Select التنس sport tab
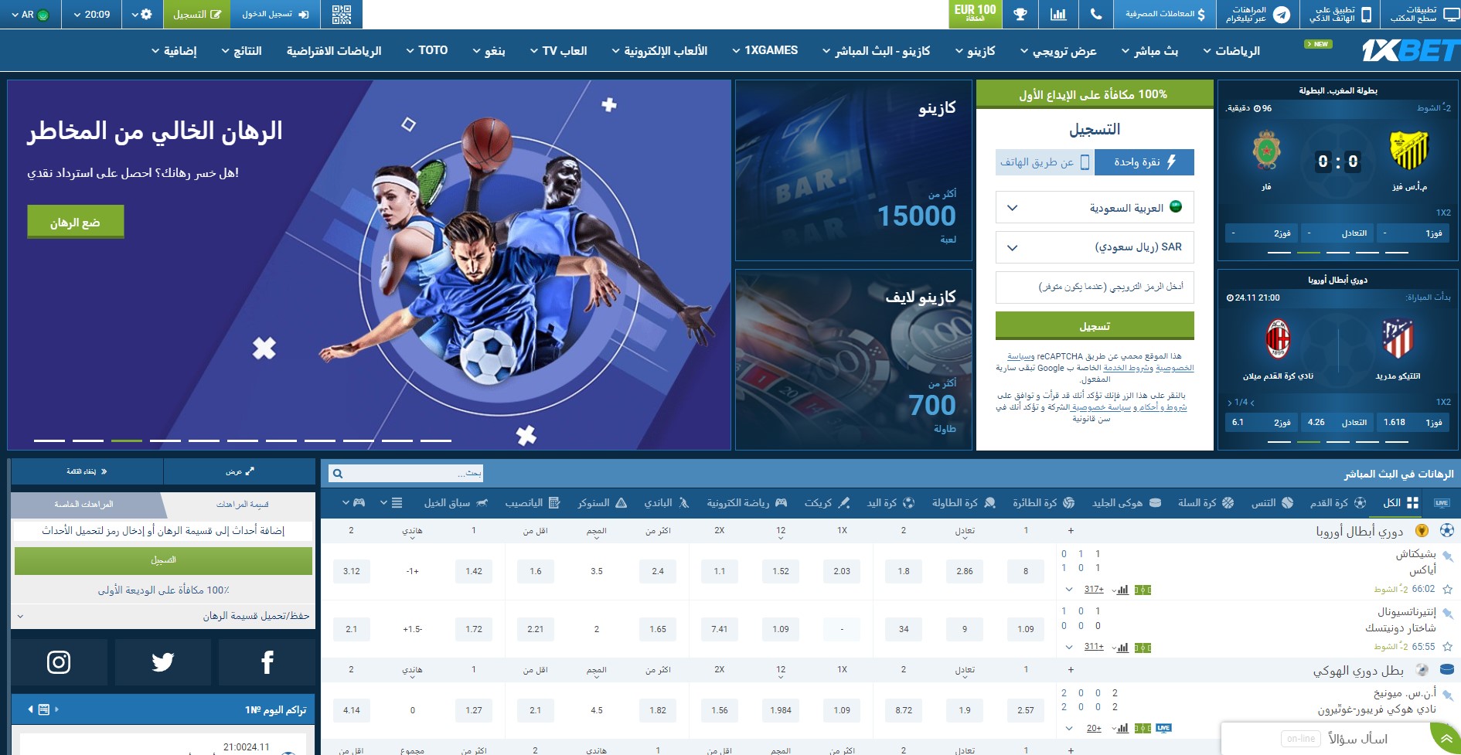 click(1272, 502)
